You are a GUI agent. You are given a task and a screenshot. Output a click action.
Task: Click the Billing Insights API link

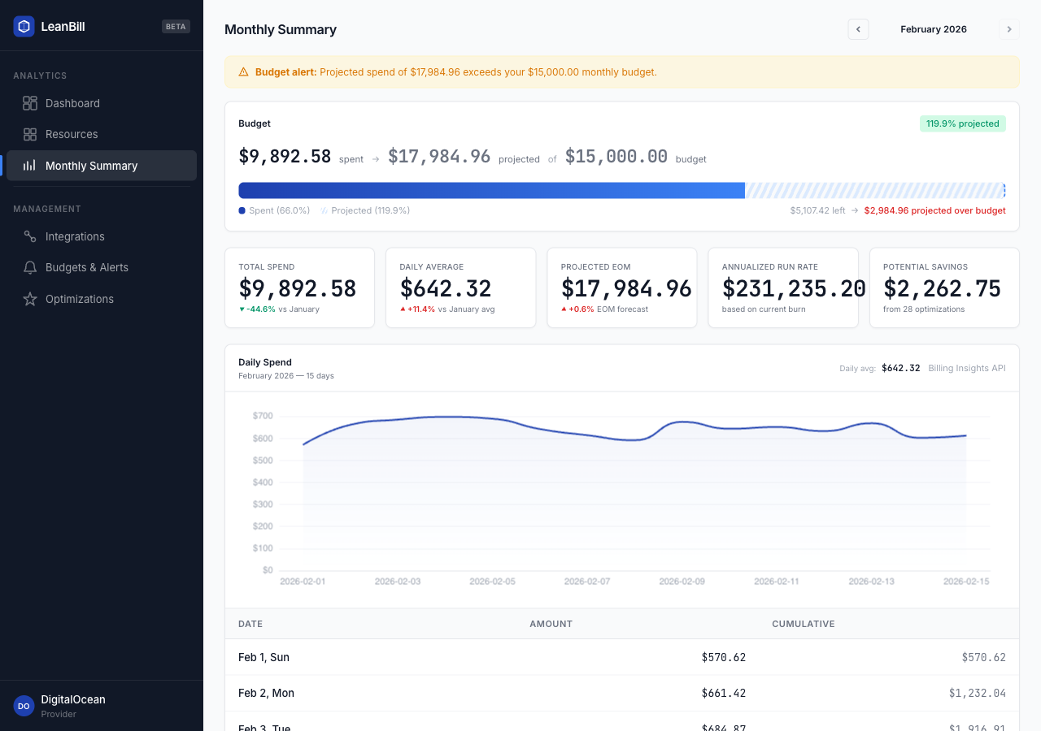point(966,368)
